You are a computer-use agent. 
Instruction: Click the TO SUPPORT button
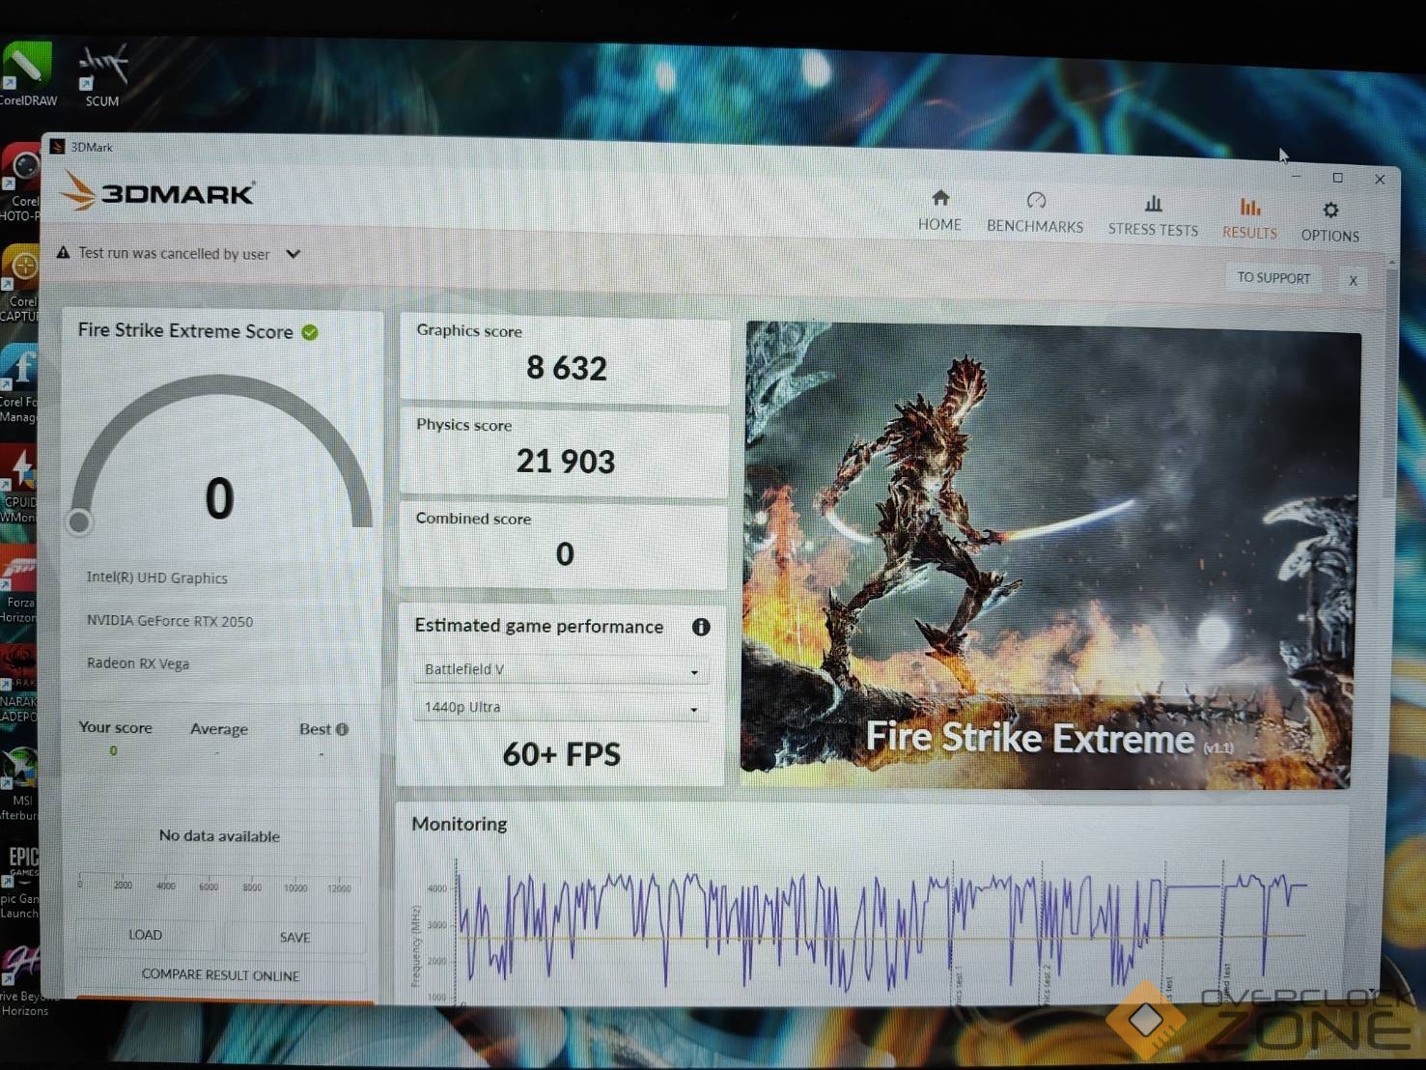coord(1273,278)
